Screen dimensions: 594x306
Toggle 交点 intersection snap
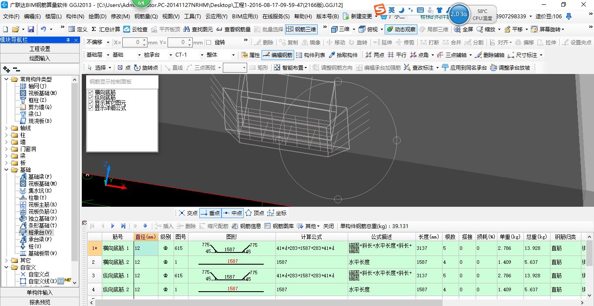188,213
